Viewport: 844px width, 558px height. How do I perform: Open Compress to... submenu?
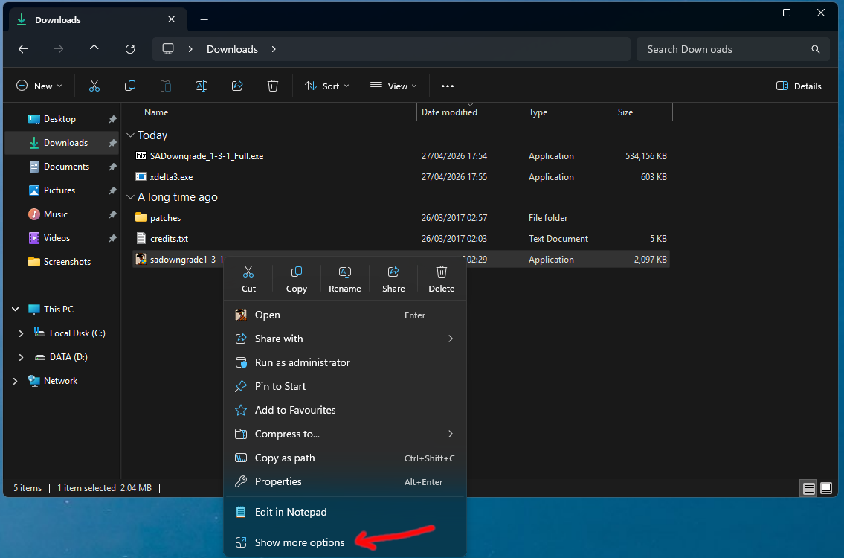[345, 434]
